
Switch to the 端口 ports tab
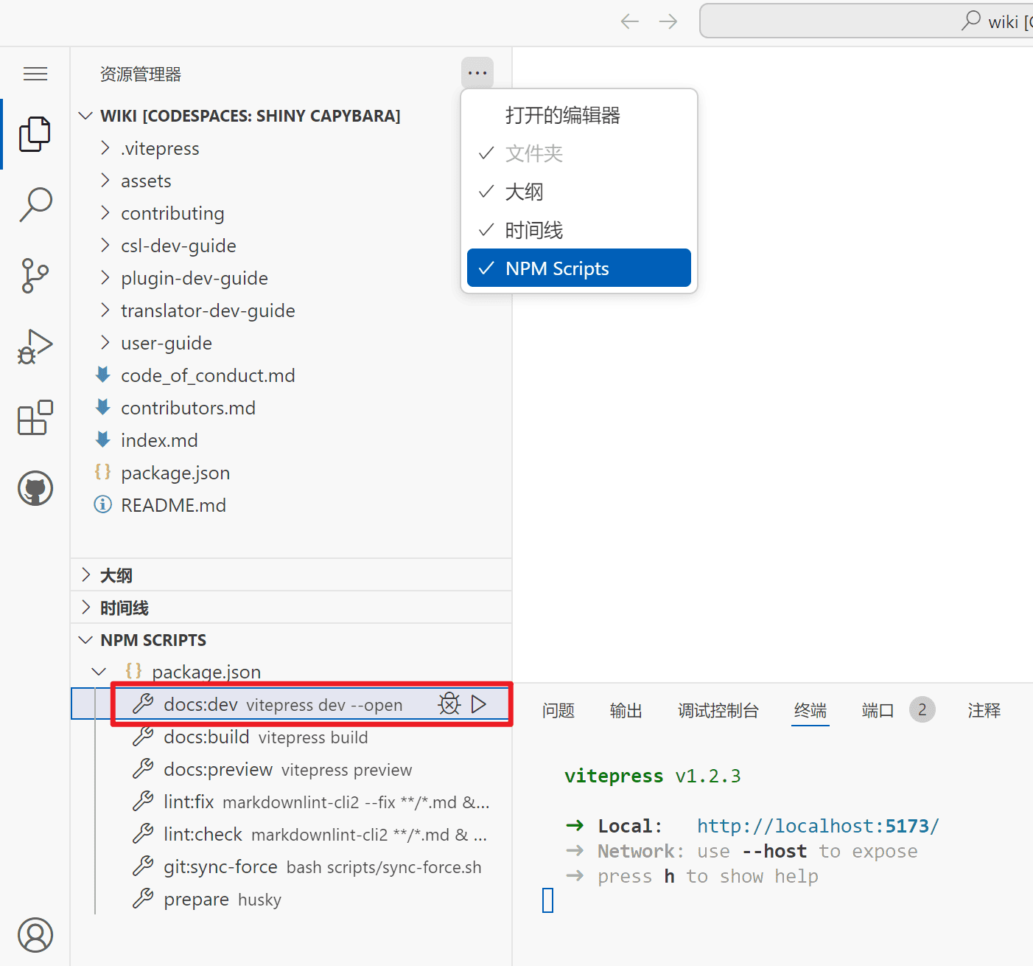[x=878, y=710]
